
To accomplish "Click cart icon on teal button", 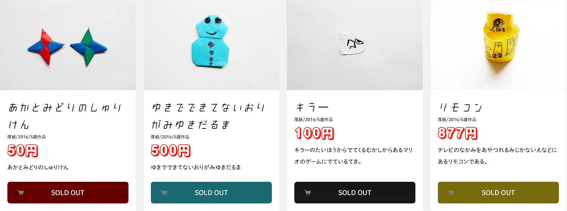I will 164,193.
